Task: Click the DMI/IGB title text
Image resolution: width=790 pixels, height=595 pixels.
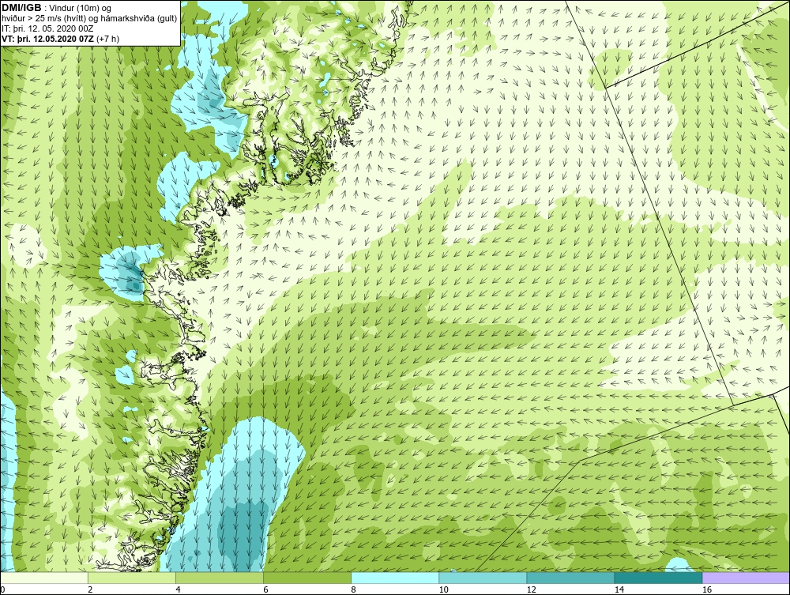Action: click(x=21, y=8)
